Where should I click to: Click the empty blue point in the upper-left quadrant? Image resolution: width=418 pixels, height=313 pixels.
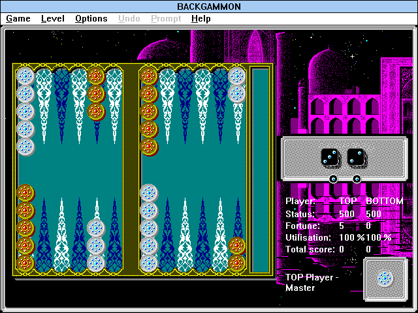[61, 106]
